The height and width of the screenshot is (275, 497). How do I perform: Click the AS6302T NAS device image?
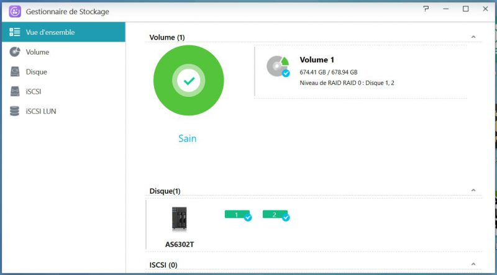[x=180, y=219]
